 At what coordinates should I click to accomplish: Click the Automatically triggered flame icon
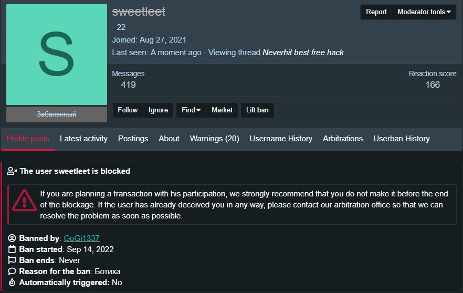pos(12,282)
